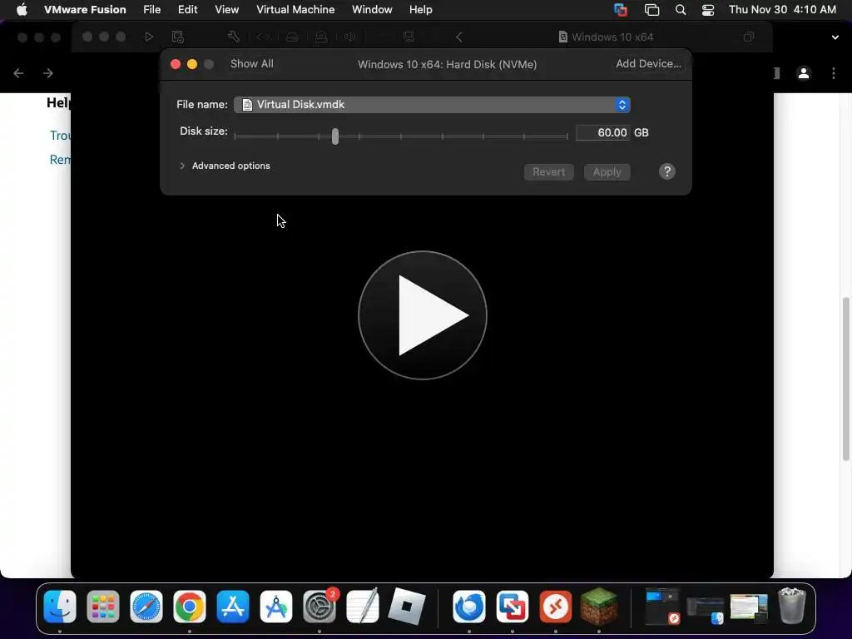852x639 pixels.
Task: Open the Virtual Disk.vmdk file name dropdown
Action: coord(432,105)
